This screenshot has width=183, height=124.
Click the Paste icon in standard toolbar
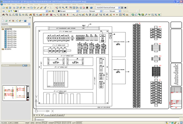coord(35,8)
